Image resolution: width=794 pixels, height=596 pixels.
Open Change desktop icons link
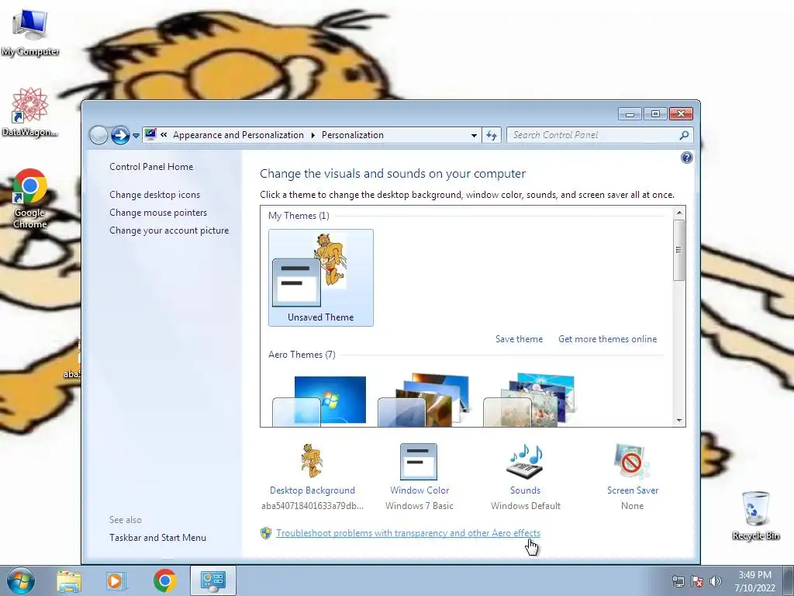(x=154, y=195)
